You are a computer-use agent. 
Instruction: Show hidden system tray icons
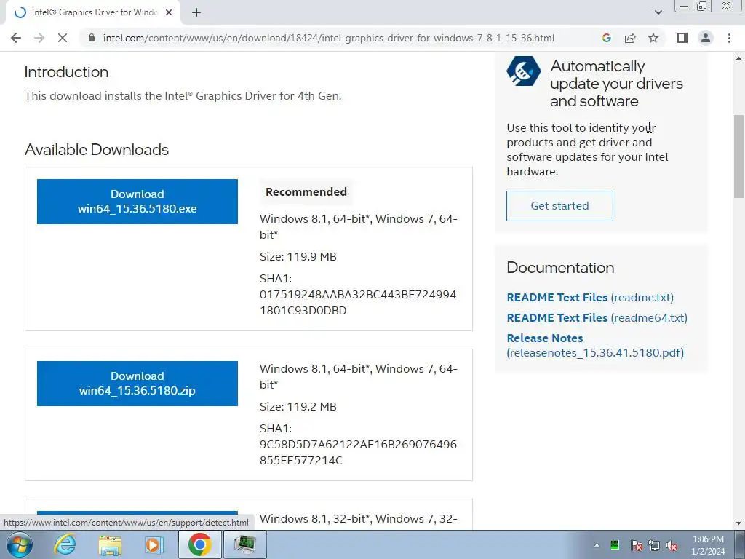pos(597,545)
